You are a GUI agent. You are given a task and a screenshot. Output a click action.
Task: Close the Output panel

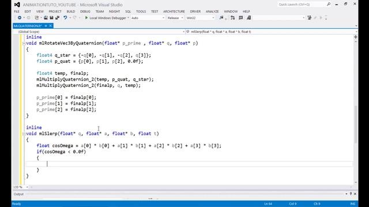[355, 194]
